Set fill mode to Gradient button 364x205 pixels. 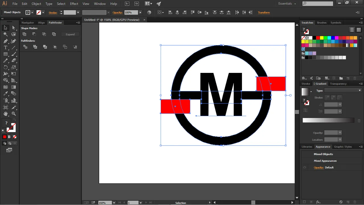[x=10, y=137]
